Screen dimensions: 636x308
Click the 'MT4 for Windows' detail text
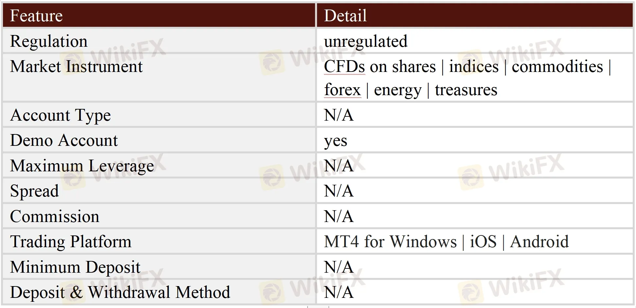coord(390,242)
